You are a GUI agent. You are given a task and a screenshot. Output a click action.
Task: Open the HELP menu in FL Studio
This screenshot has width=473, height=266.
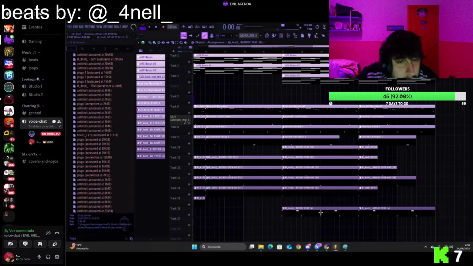pos(125,27)
